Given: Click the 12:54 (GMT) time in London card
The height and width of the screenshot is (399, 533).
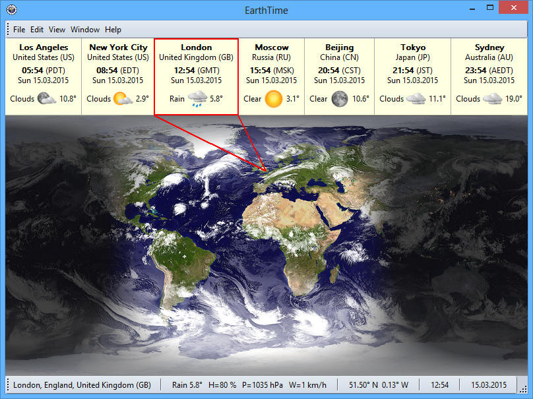Looking at the screenshot, I should tap(197, 71).
